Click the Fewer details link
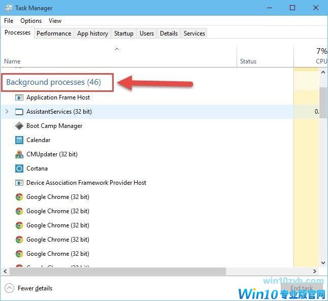The width and height of the screenshot is (328, 301). coord(35,288)
